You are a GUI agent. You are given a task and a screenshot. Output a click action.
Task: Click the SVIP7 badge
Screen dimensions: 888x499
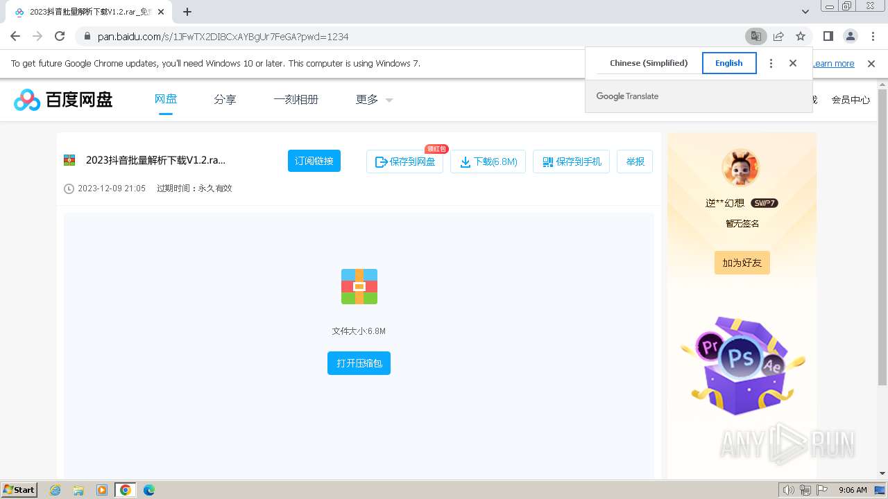765,203
